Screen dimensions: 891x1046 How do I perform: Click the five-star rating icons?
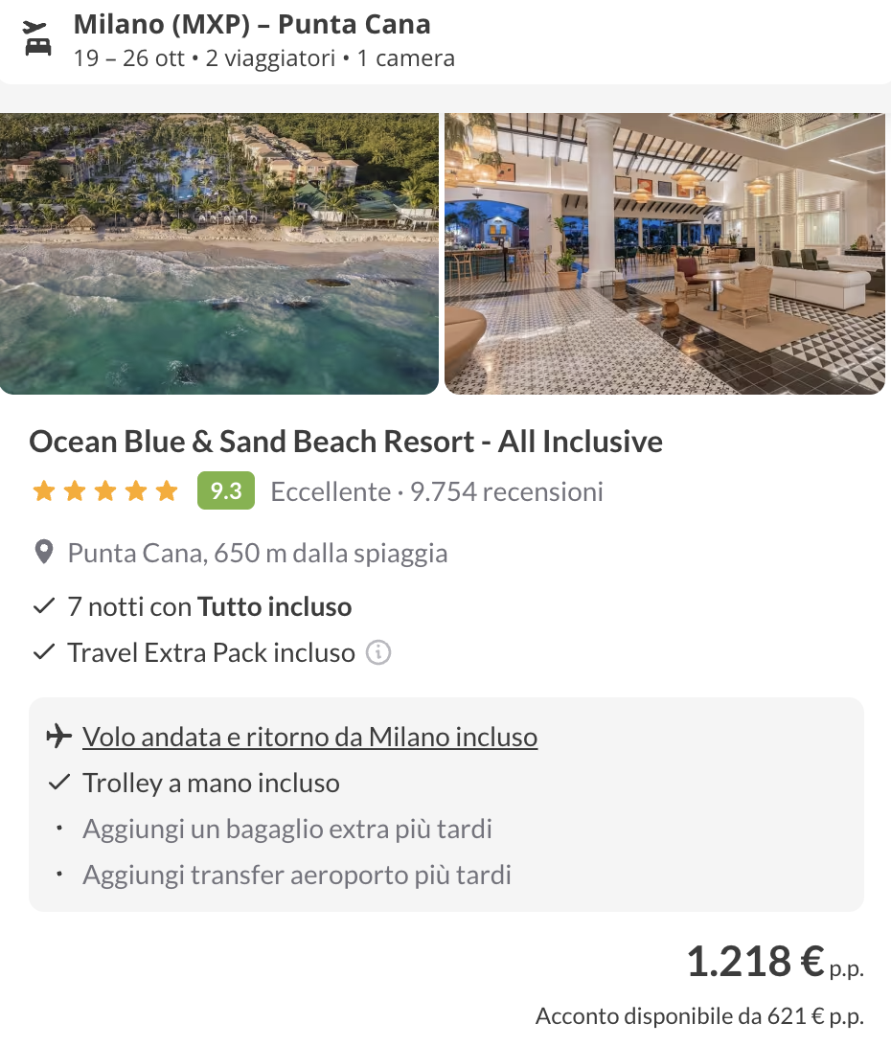pos(105,491)
